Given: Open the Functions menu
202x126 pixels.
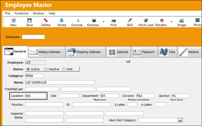Looking at the screenshot, I should (21, 13).
